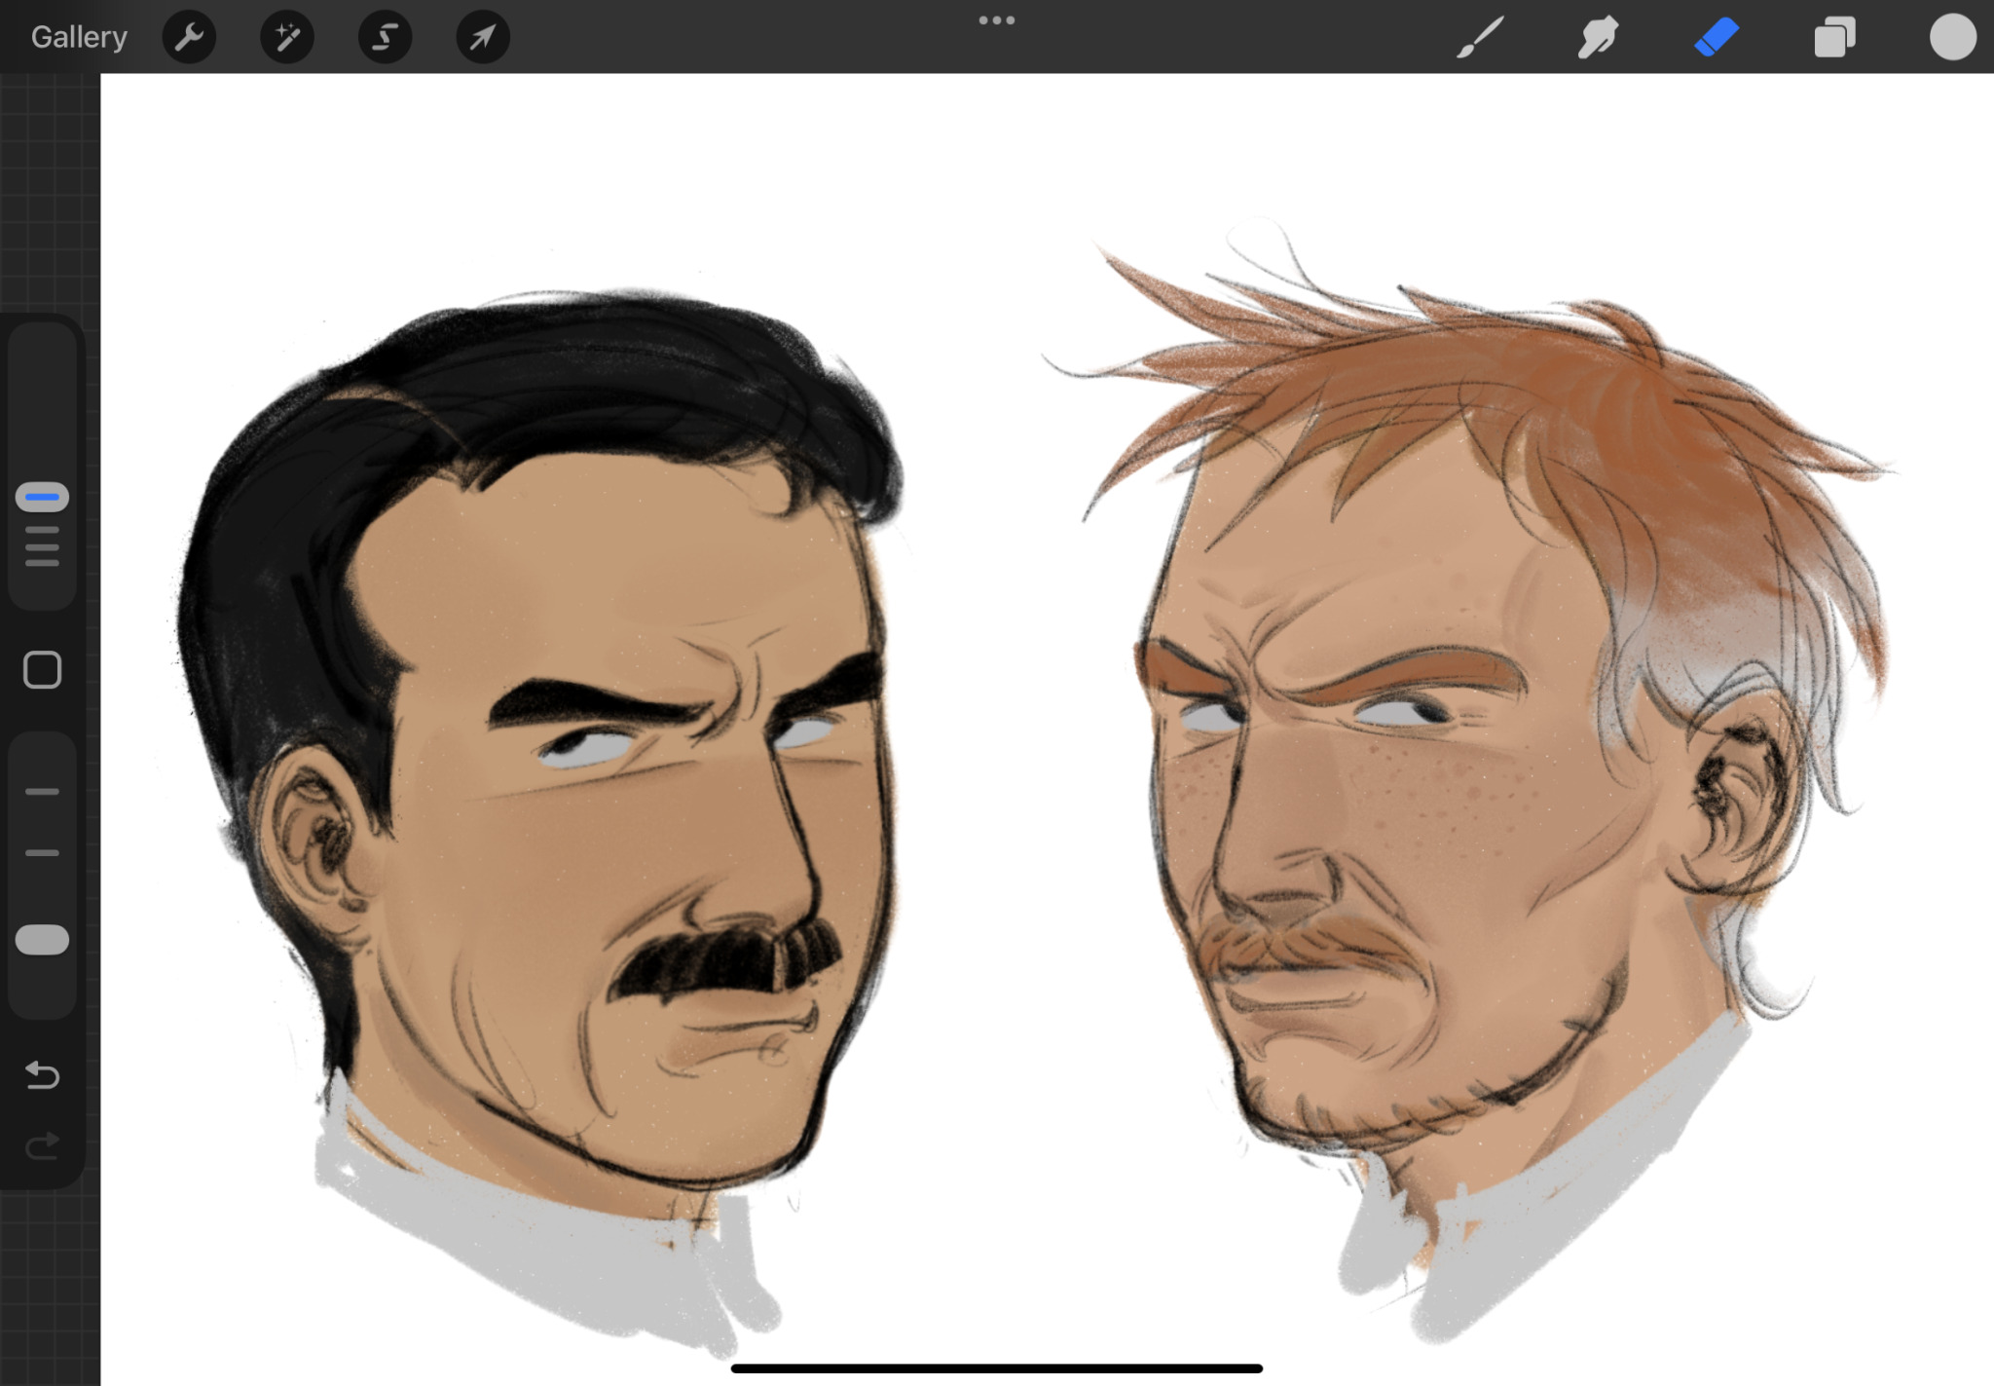The image size is (1994, 1386).
Task: Redo with the grayed-out redo arrow
Action: (42, 1146)
